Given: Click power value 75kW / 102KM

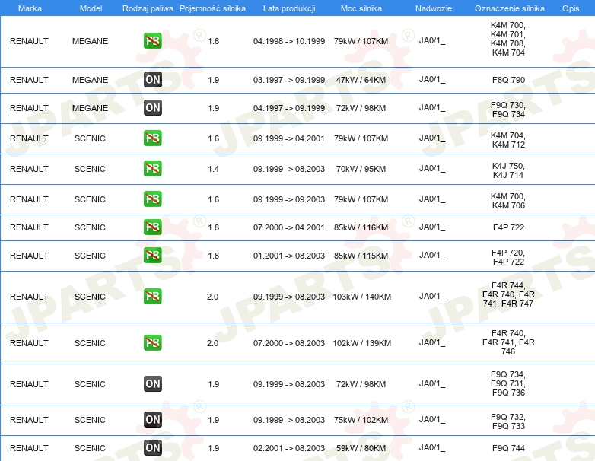Looking at the screenshot, I should click(x=361, y=420).
